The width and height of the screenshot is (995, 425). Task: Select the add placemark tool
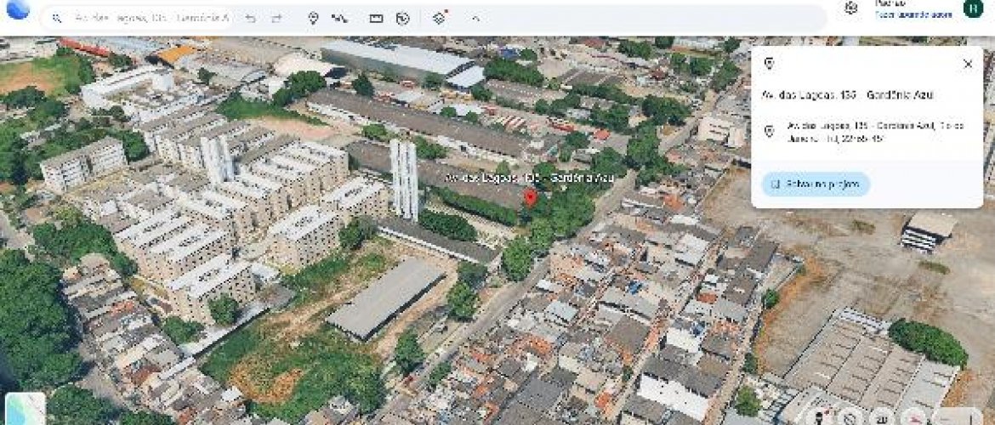click(313, 18)
